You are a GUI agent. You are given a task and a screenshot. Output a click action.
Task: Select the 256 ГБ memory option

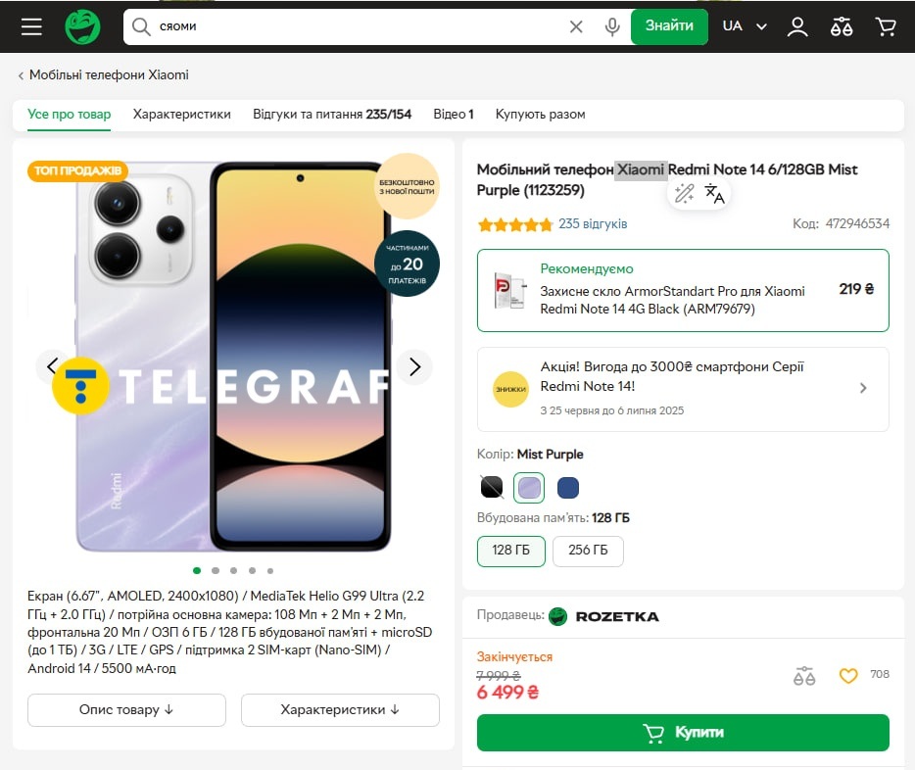[588, 550]
